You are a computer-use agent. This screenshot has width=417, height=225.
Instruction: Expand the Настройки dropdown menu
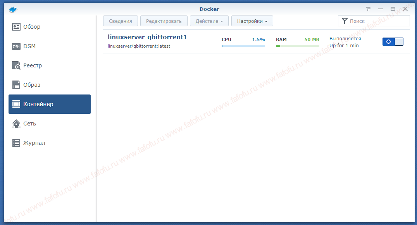(x=252, y=21)
